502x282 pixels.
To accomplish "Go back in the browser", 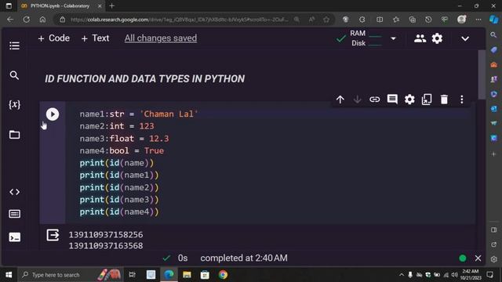I will (10, 20).
